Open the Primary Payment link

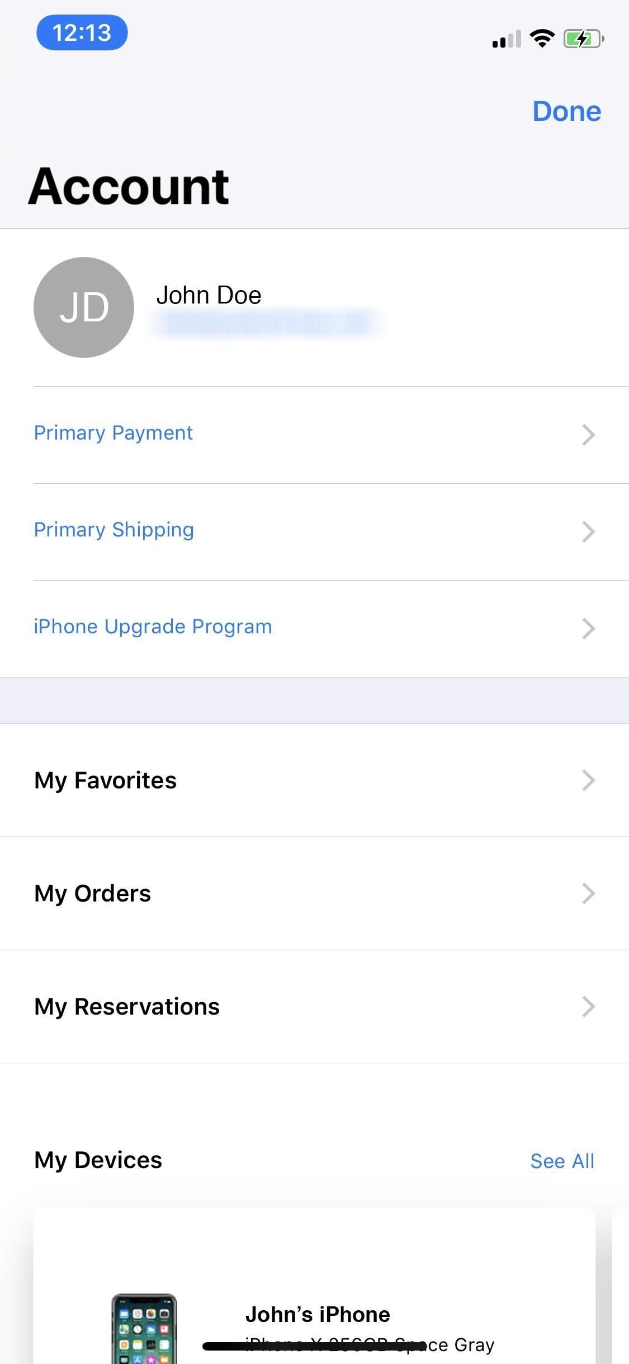(x=113, y=433)
